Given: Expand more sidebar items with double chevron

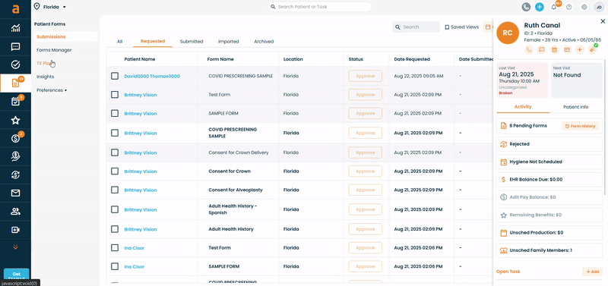Looking at the screenshot, I should coord(15,247).
